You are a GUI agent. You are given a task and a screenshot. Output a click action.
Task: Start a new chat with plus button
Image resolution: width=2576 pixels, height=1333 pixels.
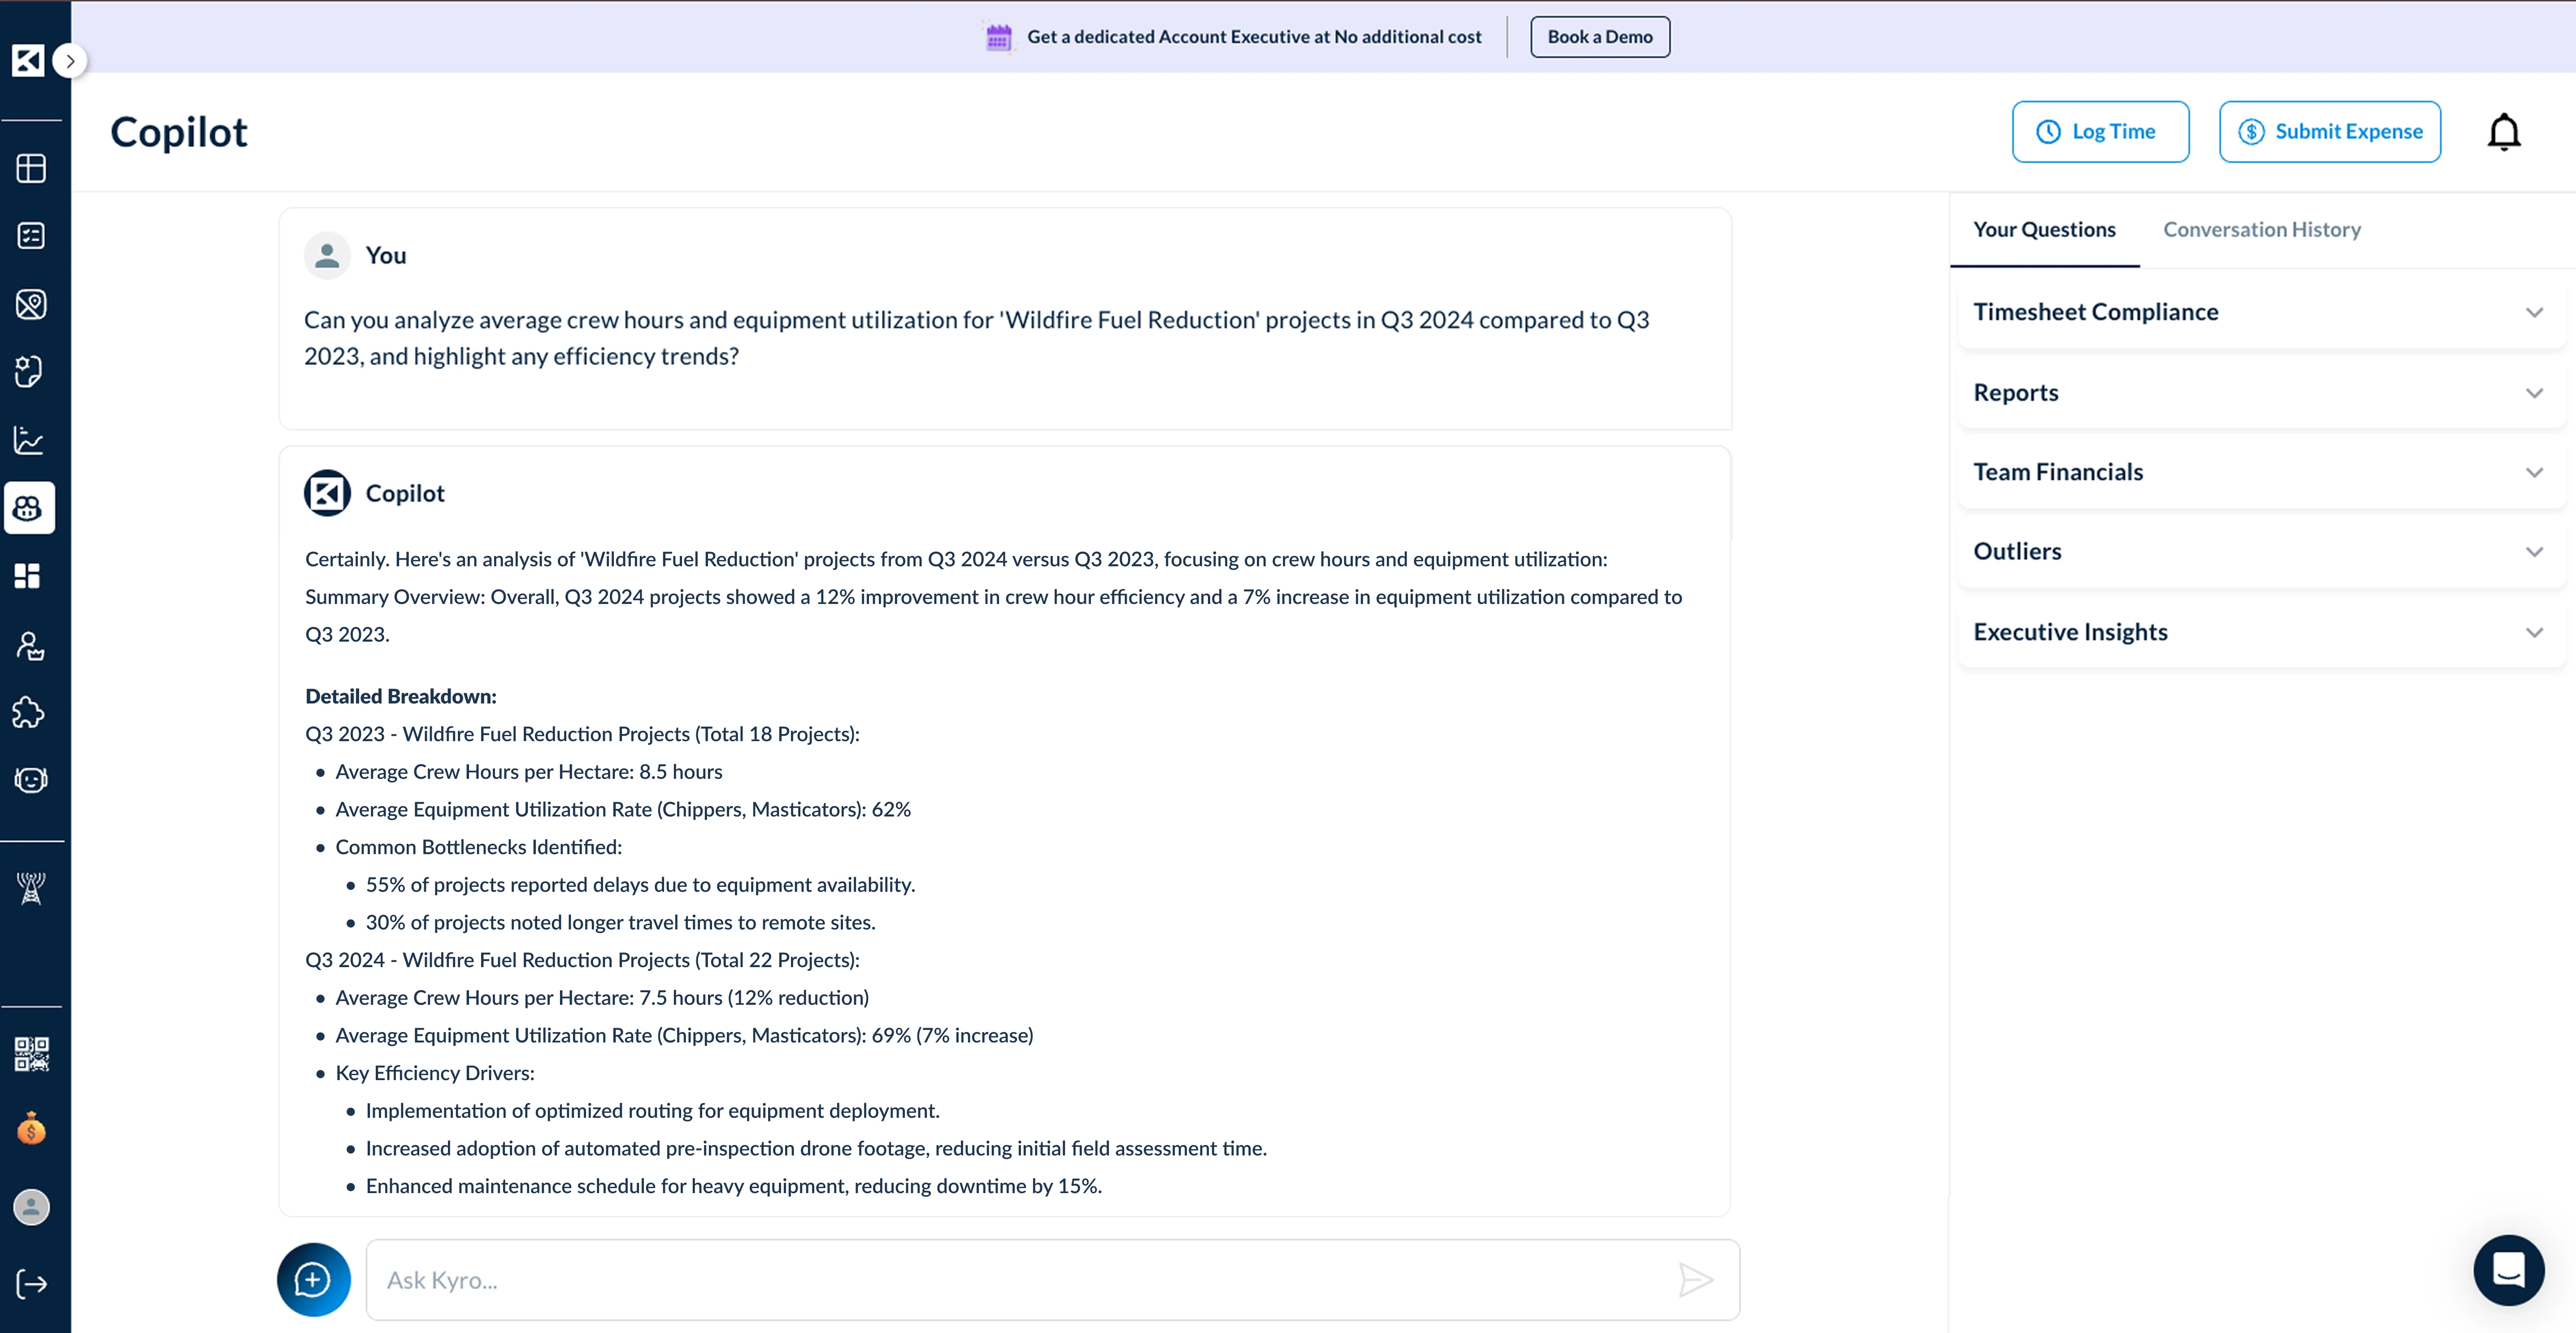(x=313, y=1280)
